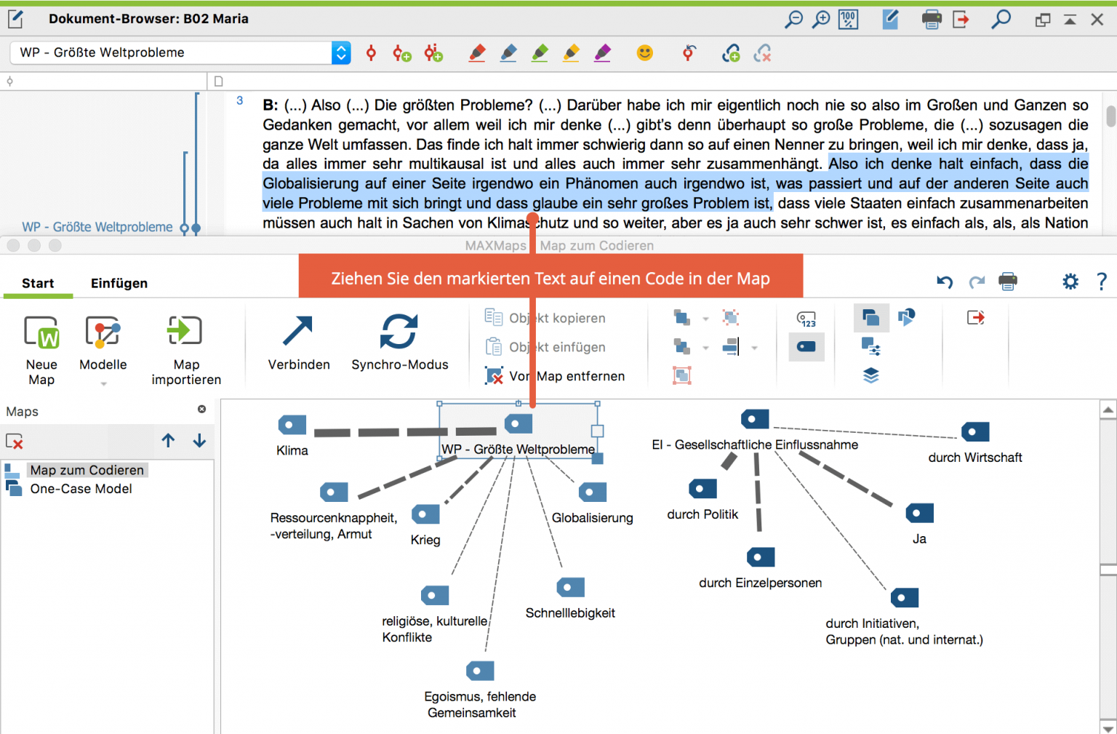This screenshot has width=1117, height=734.
Task: Open the align objects dropdown arrow
Action: click(x=754, y=348)
